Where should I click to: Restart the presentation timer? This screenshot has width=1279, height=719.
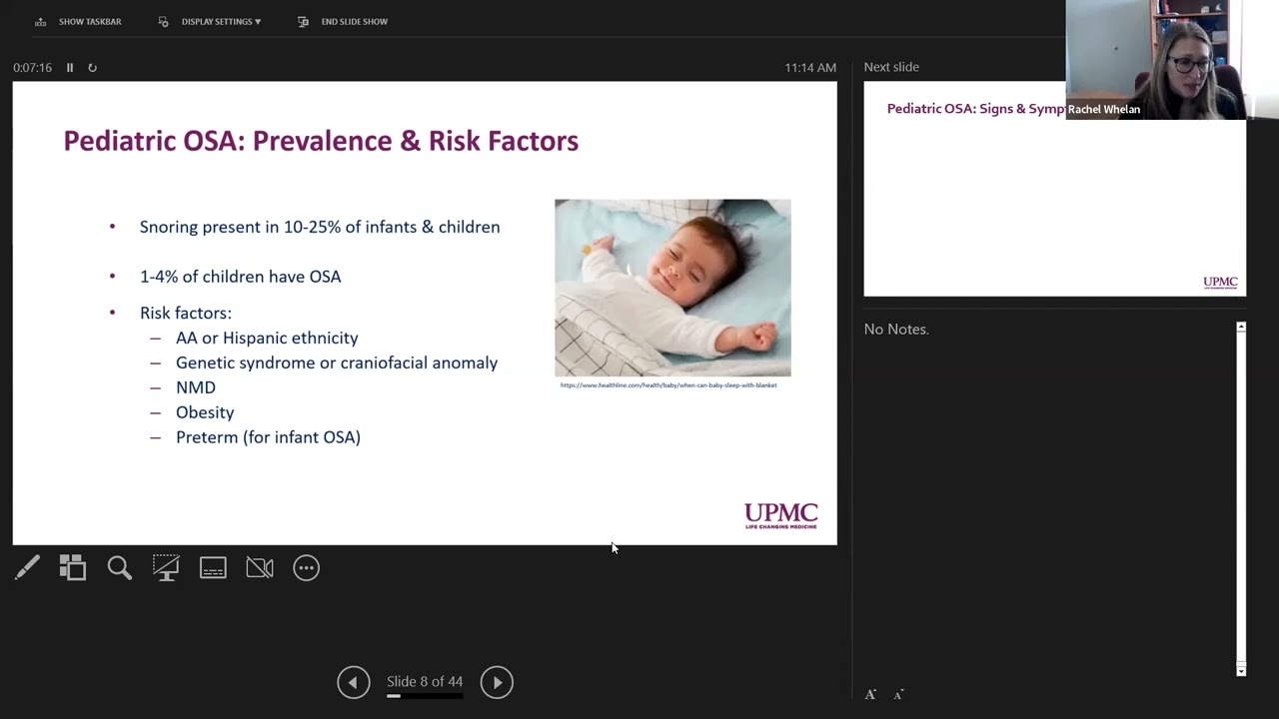(92, 68)
